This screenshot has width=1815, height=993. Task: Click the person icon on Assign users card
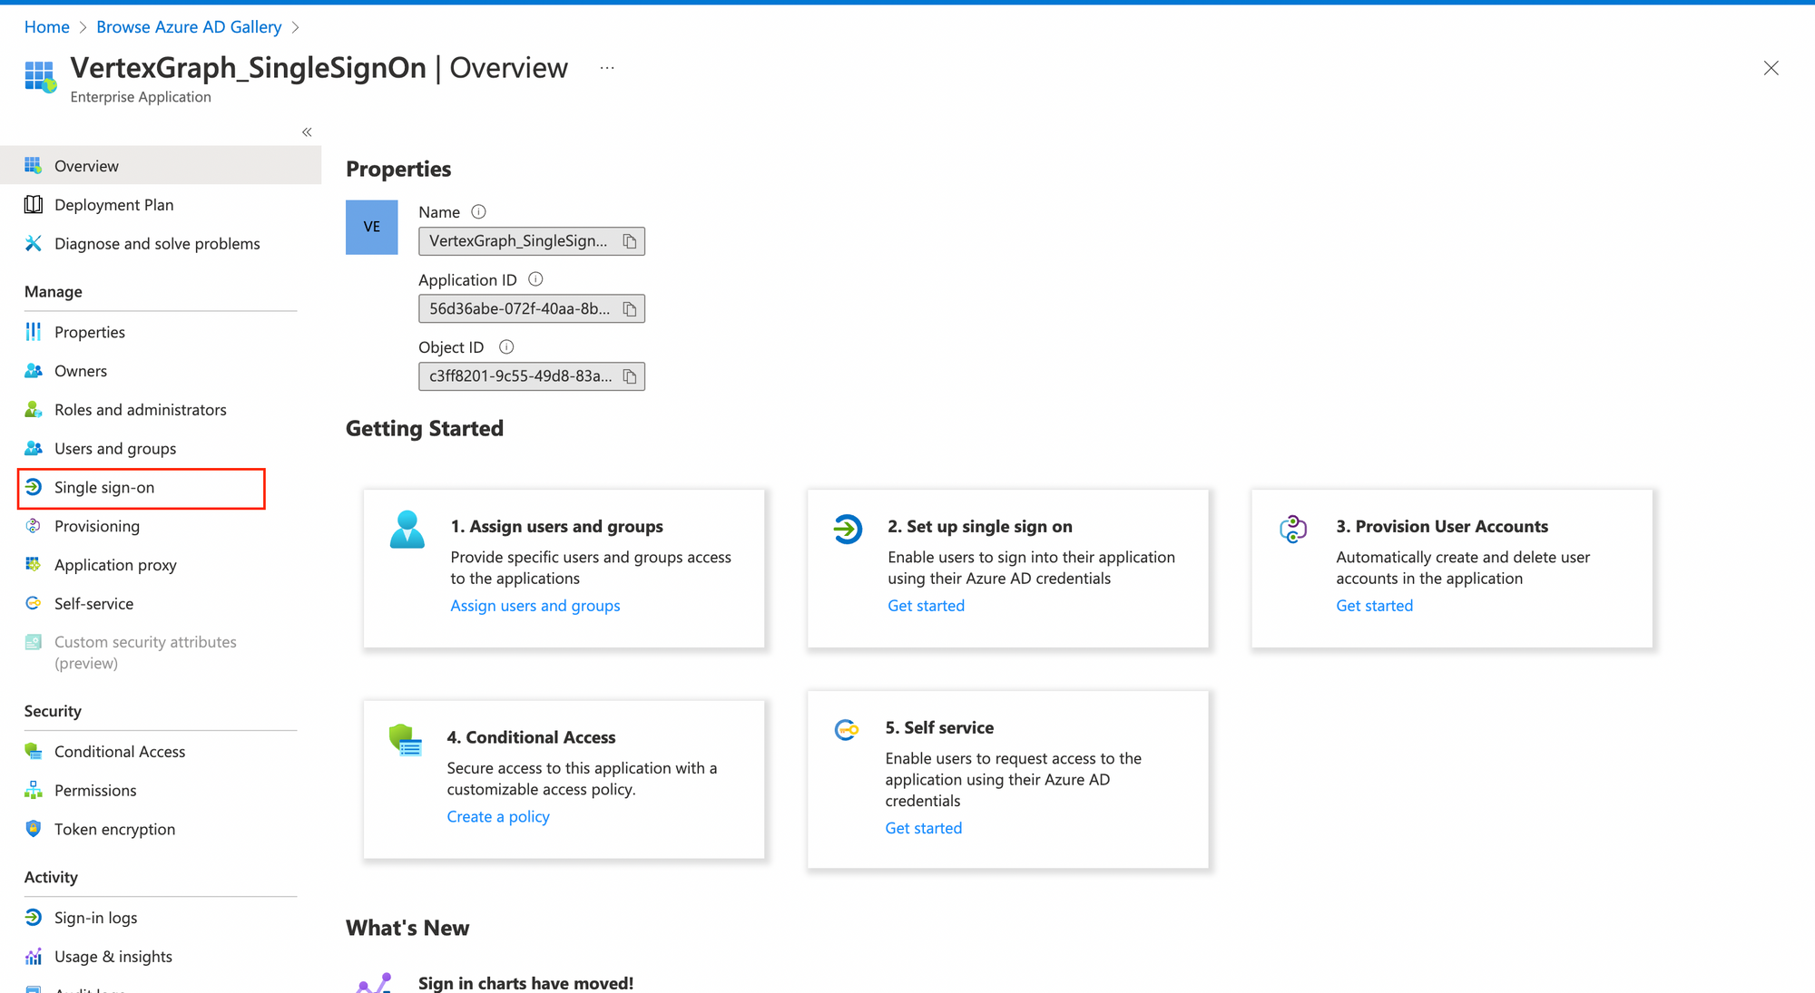pos(407,530)
